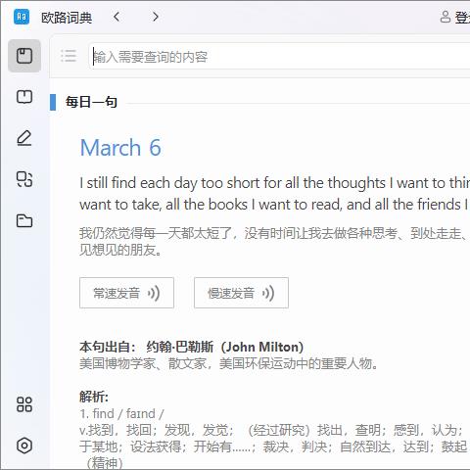Go back with the left chevron
Viewport: 470px width, 470px height.
[x=117, y=17]
